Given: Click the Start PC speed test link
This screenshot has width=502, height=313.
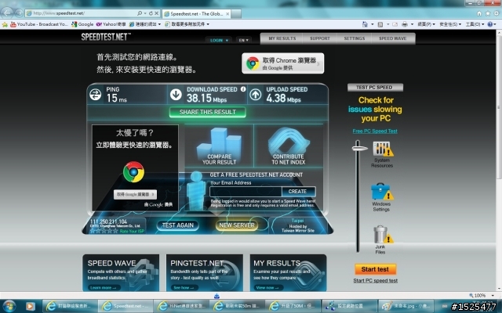Looking at the screenshot, I should click(x=375, y=281).
